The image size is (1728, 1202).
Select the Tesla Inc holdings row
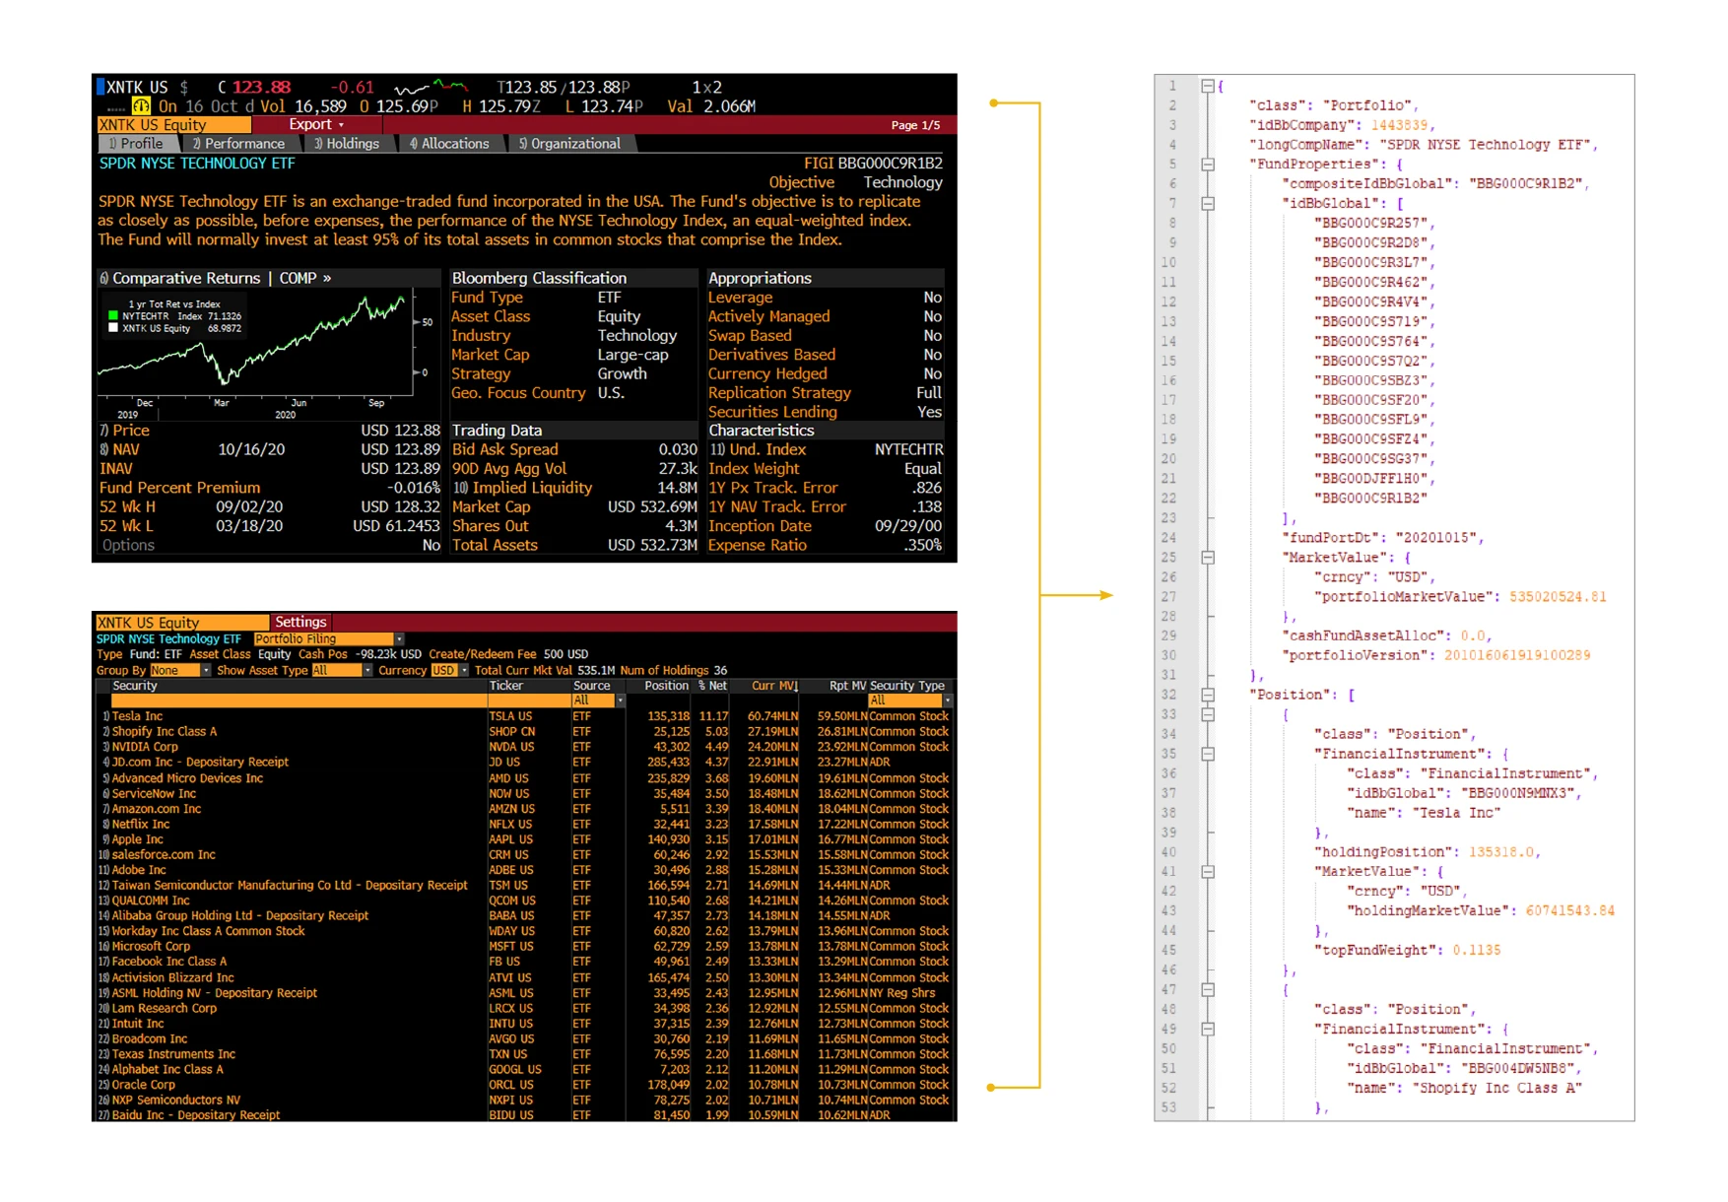pyautogui.click(x=525, y=716)
